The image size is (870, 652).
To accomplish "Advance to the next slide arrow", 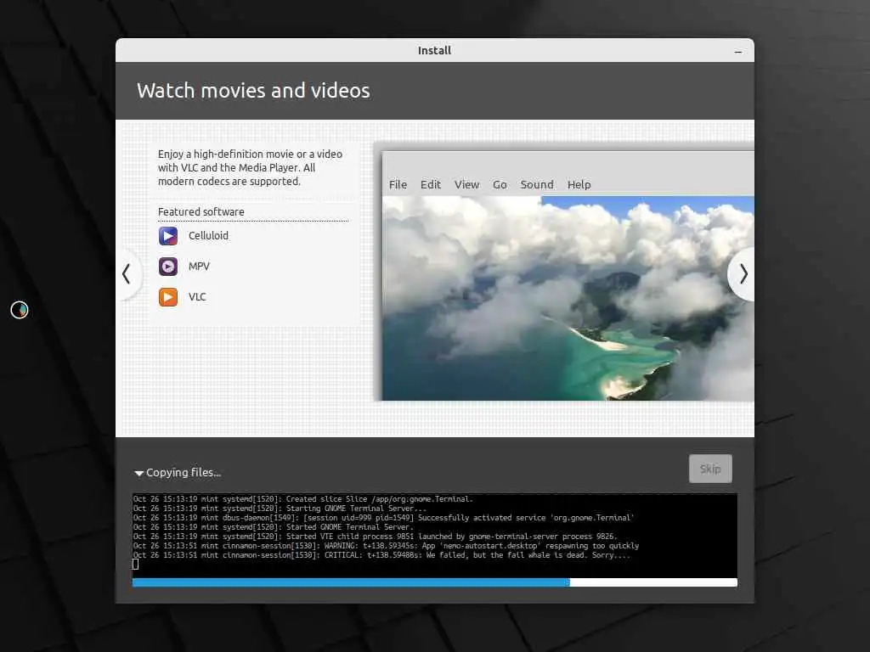I will [743, 274].
